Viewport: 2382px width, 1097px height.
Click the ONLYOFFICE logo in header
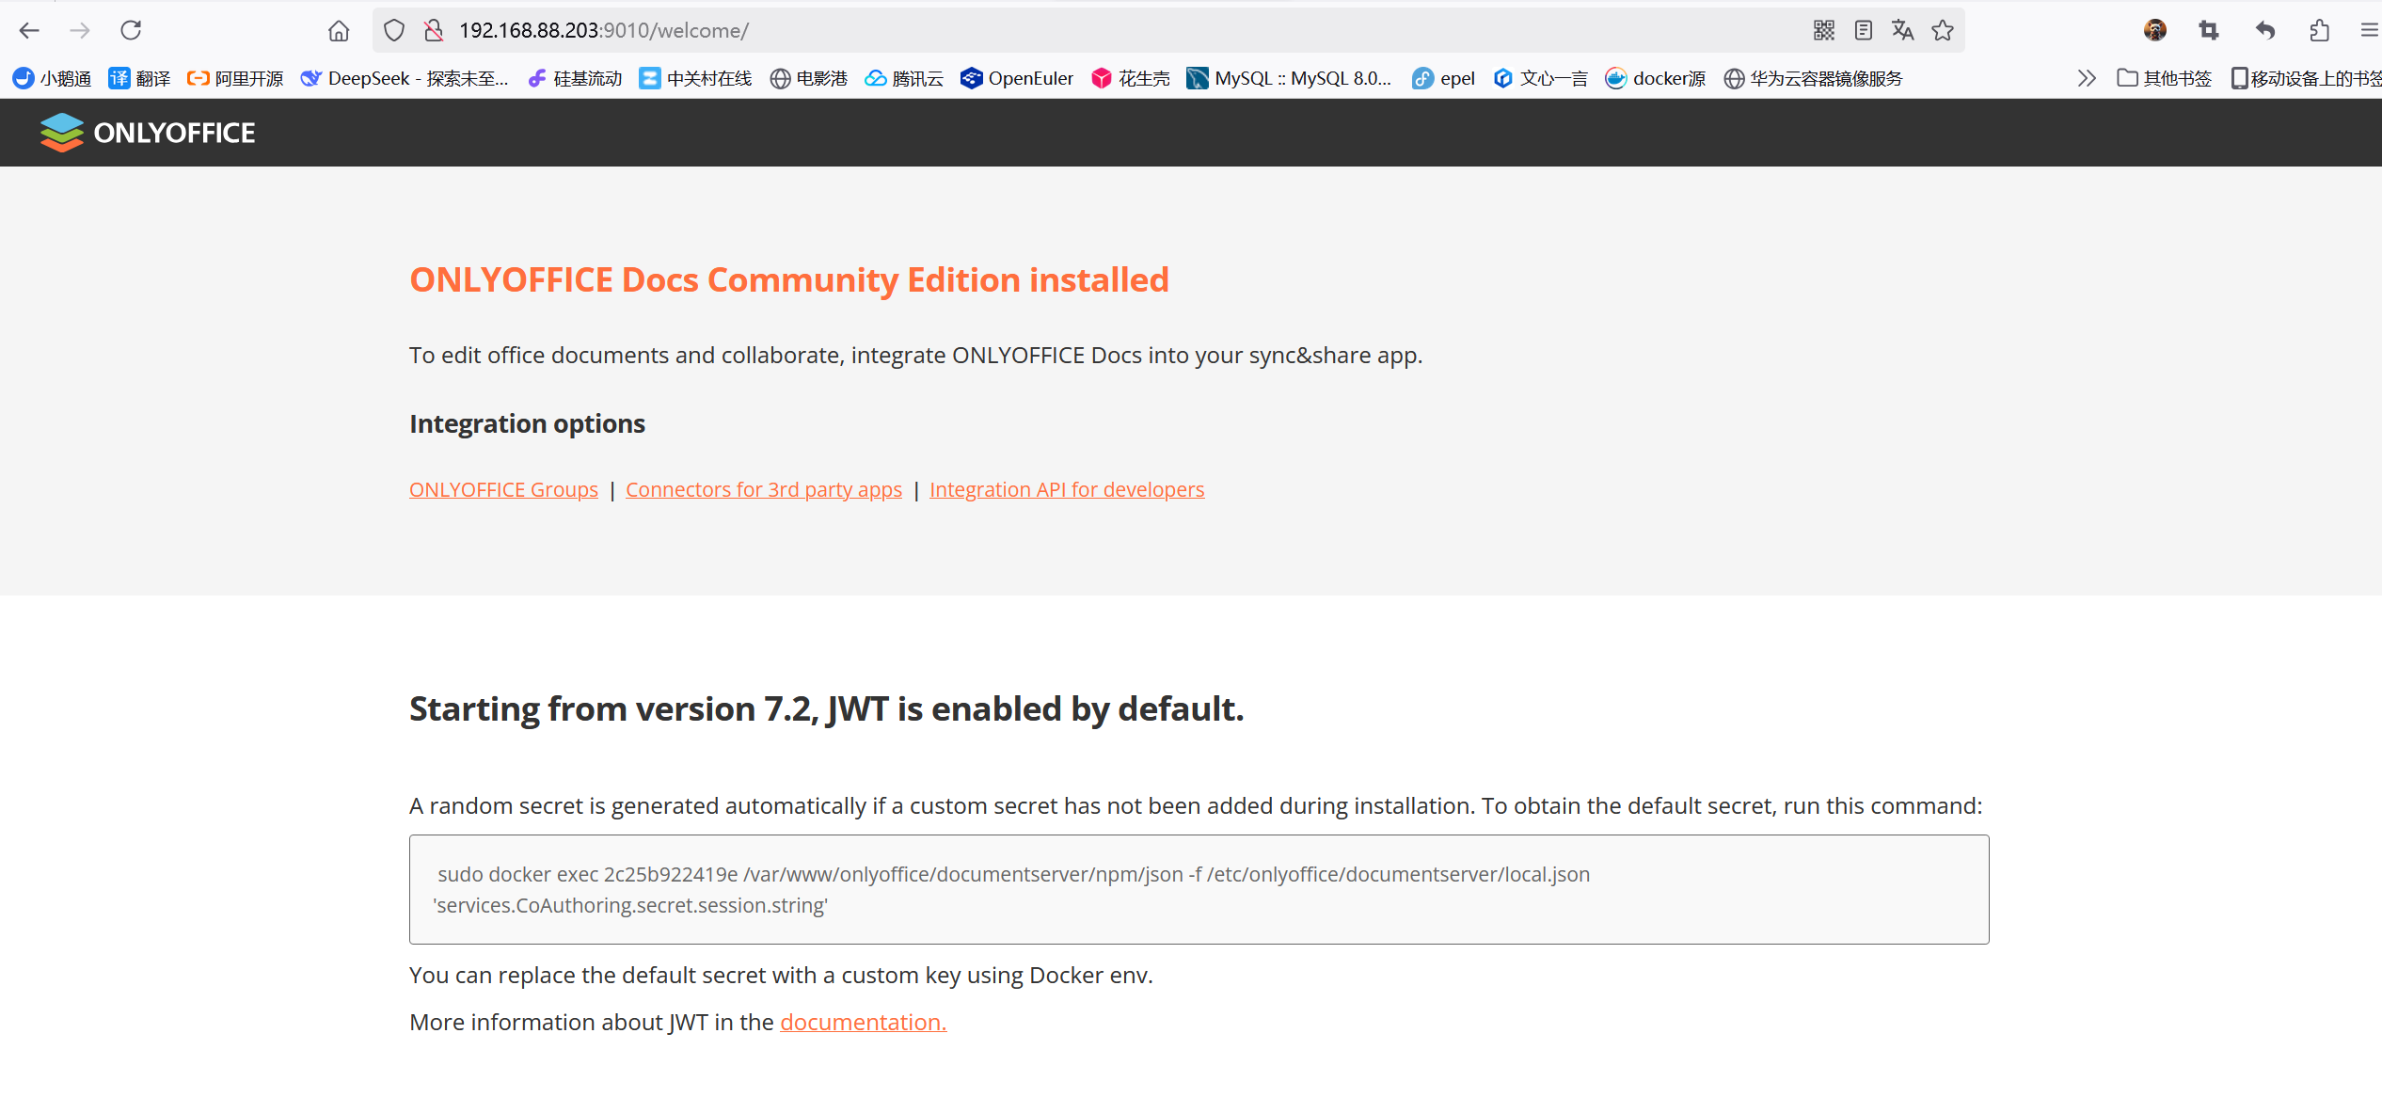tap(148, 133)
